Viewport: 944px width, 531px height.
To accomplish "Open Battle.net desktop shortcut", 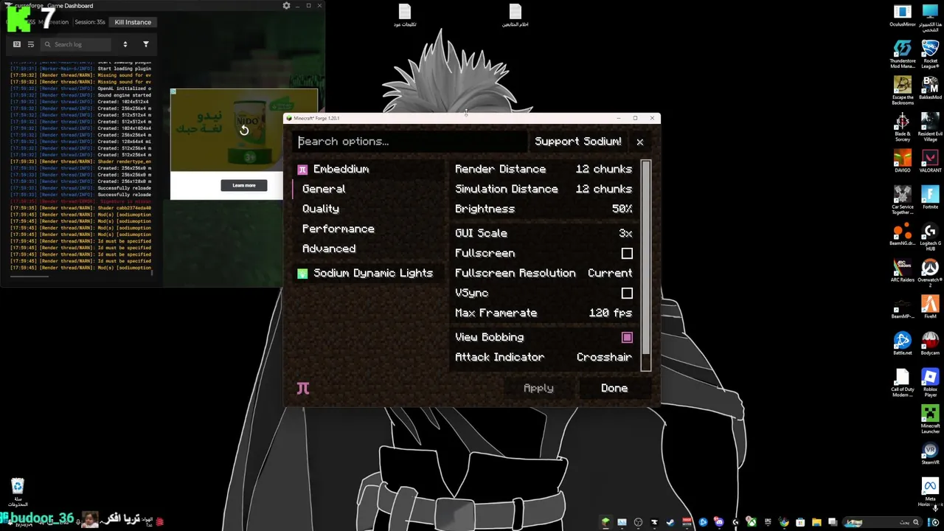I will click(903, 344).
